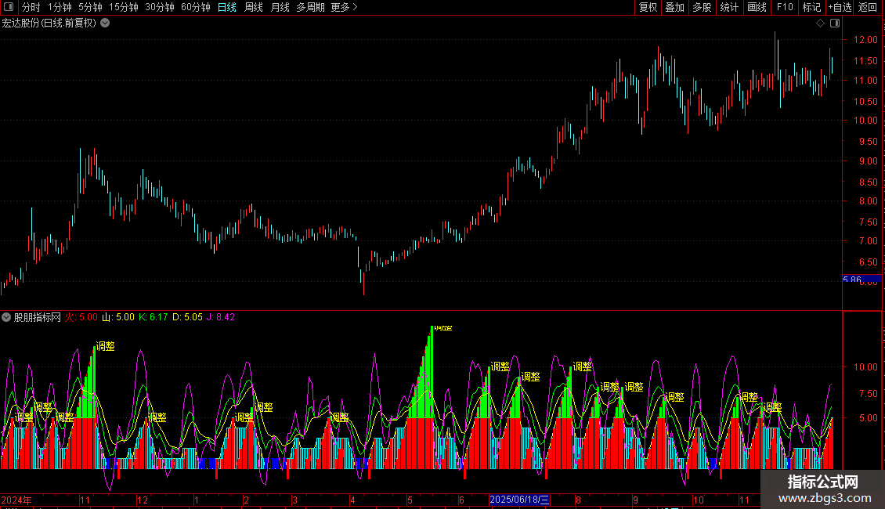This screenshot has height=509, width=885.
Task: Toggle the left sidebar panel icon
Action: pyautogui.click(x=9, y=7)
